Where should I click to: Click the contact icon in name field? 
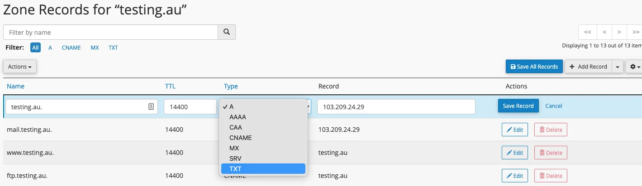[x=151, y=107]
